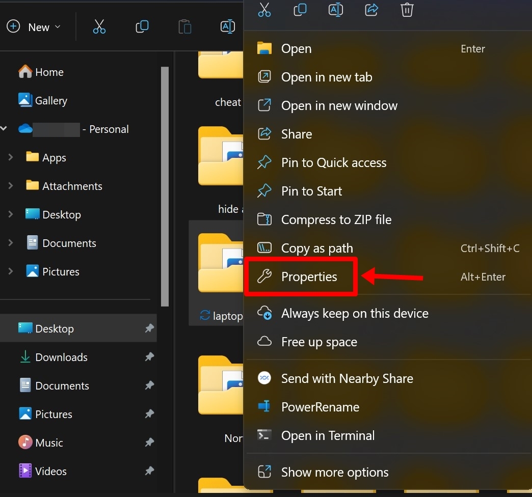The image size is (532, 497).
Task: Go to Home in navigation pane
Action: (41, 72)
